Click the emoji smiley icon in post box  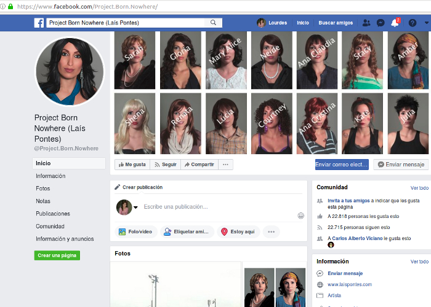[x=300, y=216]
